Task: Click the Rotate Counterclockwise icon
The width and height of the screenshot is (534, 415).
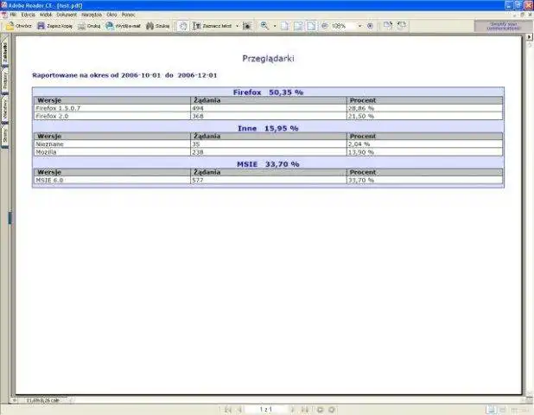Action: [402, 25]
